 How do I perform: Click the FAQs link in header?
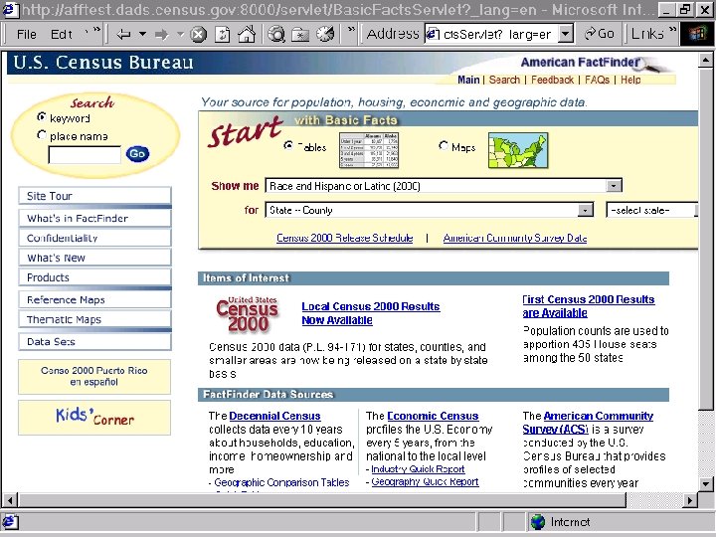point(597,80)
